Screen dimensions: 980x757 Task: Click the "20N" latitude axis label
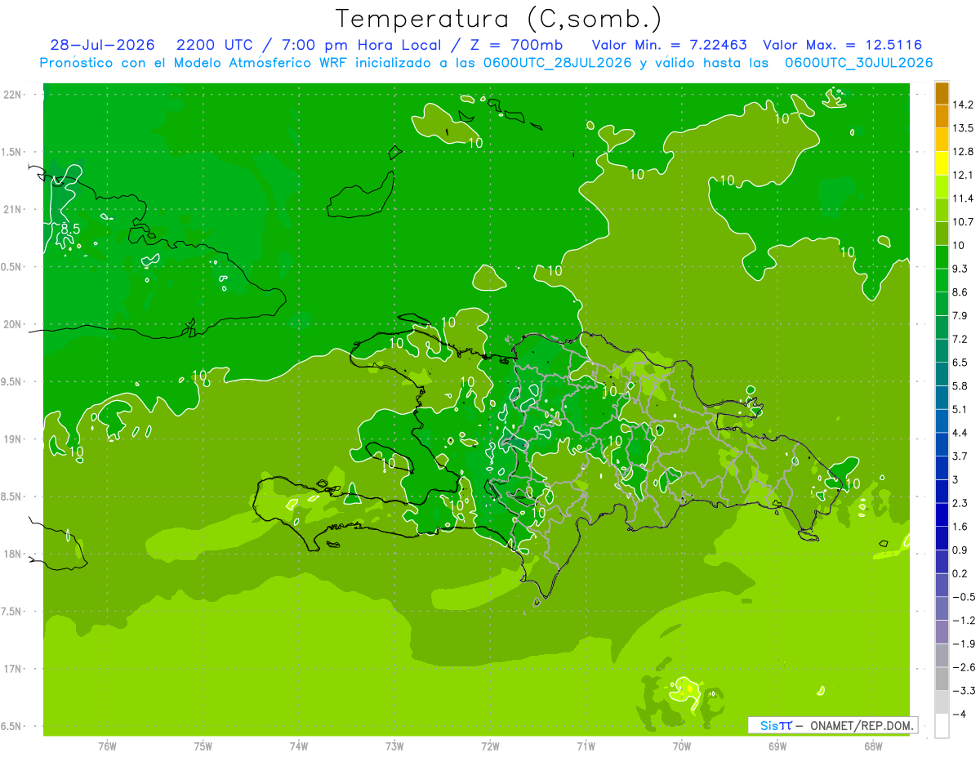tap(11, 324)
